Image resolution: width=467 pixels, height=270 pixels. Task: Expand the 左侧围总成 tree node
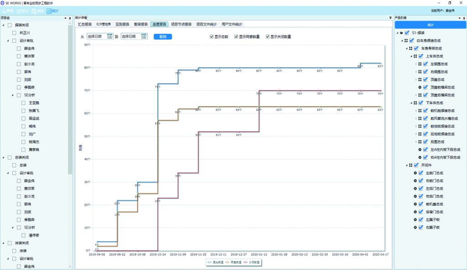click(415, 64)
